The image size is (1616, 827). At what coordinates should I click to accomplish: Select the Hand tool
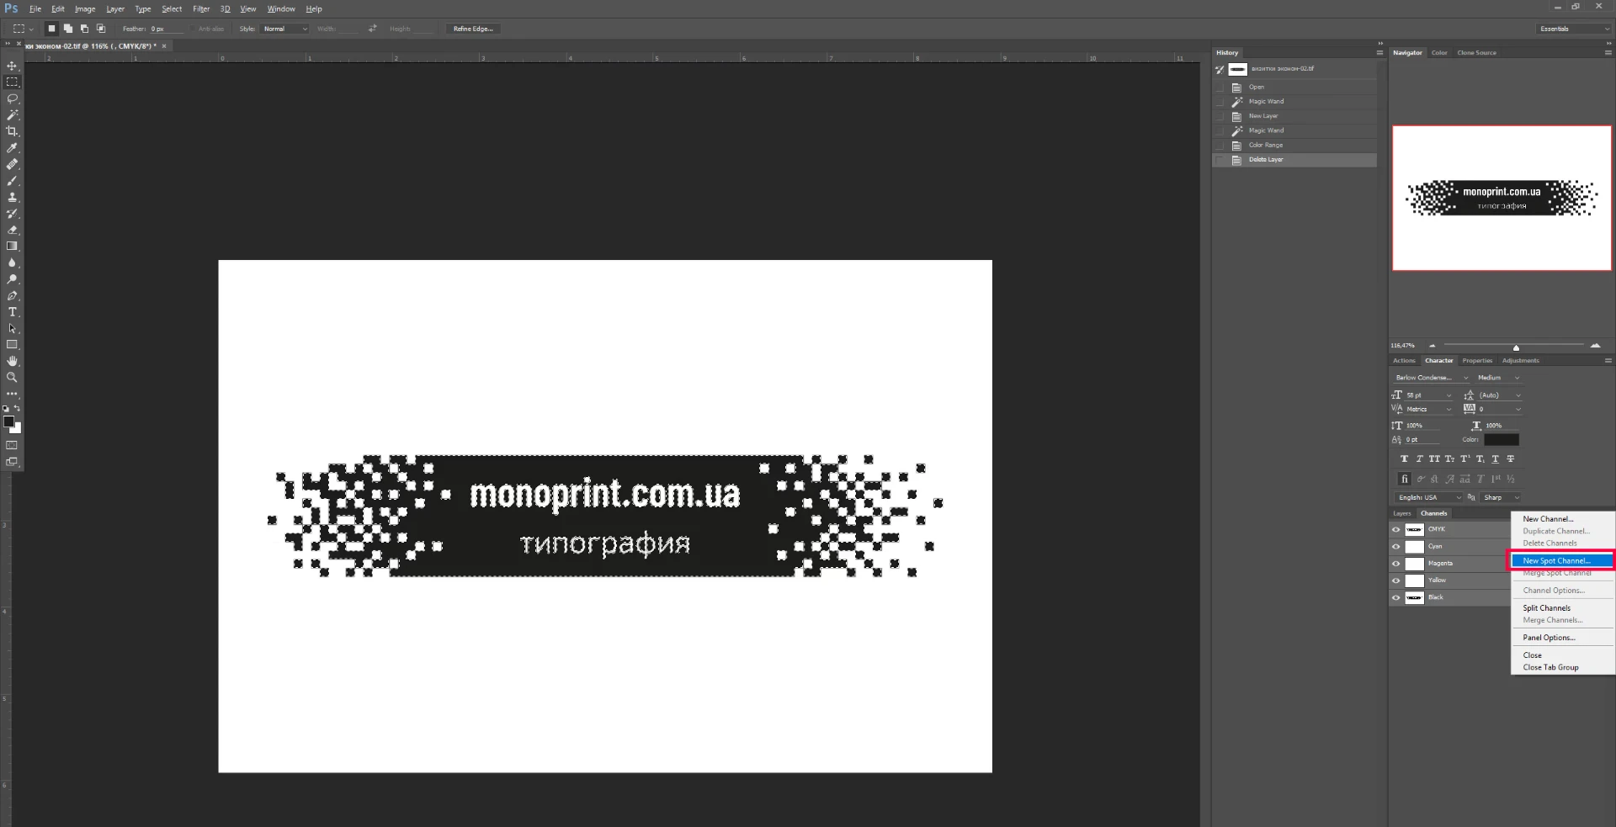(12, 361)
